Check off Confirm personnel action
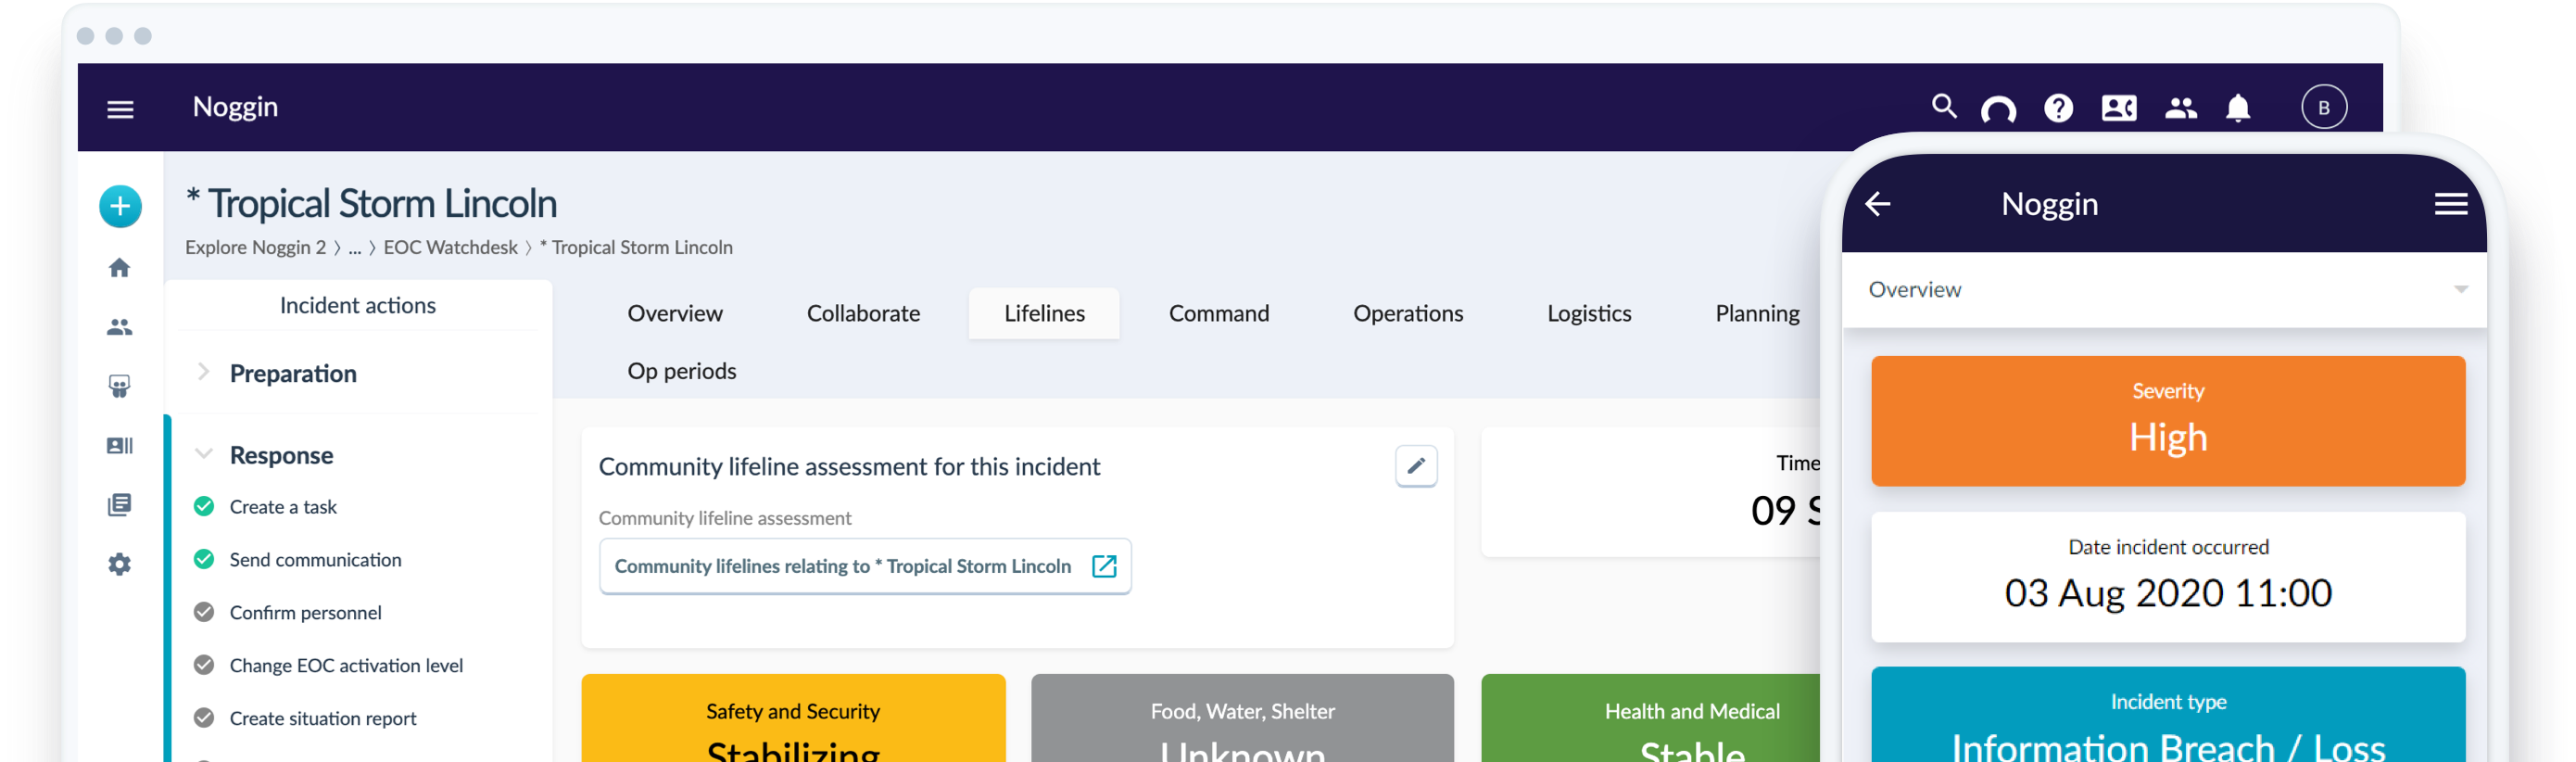Viewport: 2576px width, 762px height. [x=204, y=613]
